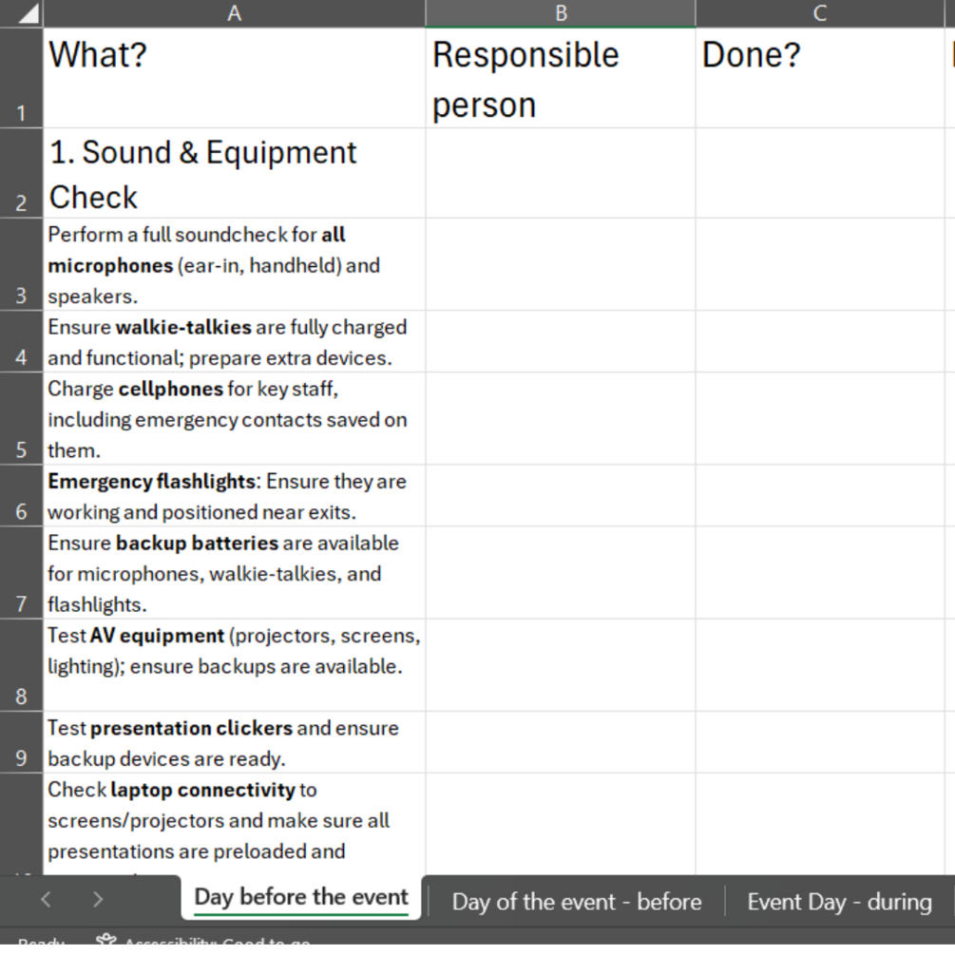This screenshot has height=955, width=955.
Task: Select the full soundcheck microphones cell
Action: [x=235, y=264]
